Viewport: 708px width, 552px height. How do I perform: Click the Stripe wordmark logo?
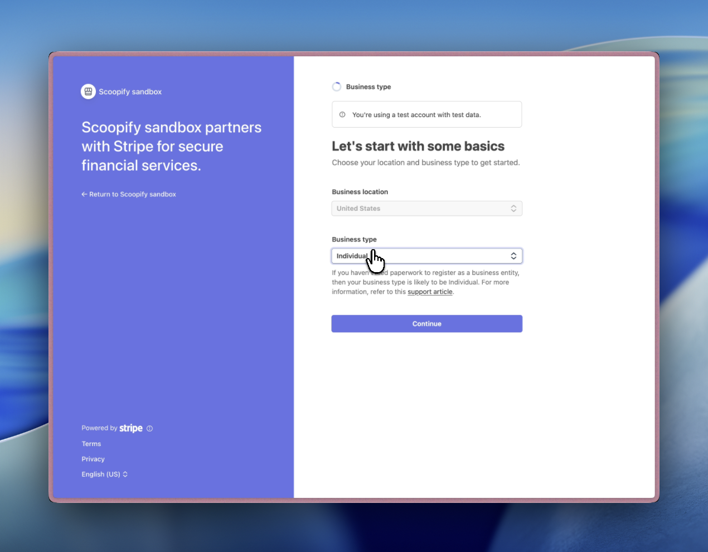tap(131, 428)
